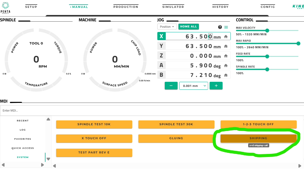Click the Penta logo icon
304x173 pixels.
tap(5, 5)
